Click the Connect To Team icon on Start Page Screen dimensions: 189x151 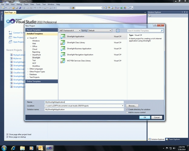click(x=10, y=32)
